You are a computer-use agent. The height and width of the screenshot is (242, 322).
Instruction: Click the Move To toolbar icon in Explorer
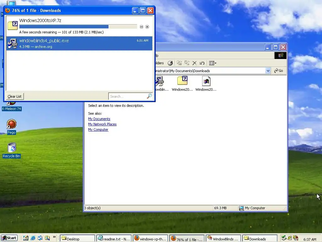coord(180,63)
